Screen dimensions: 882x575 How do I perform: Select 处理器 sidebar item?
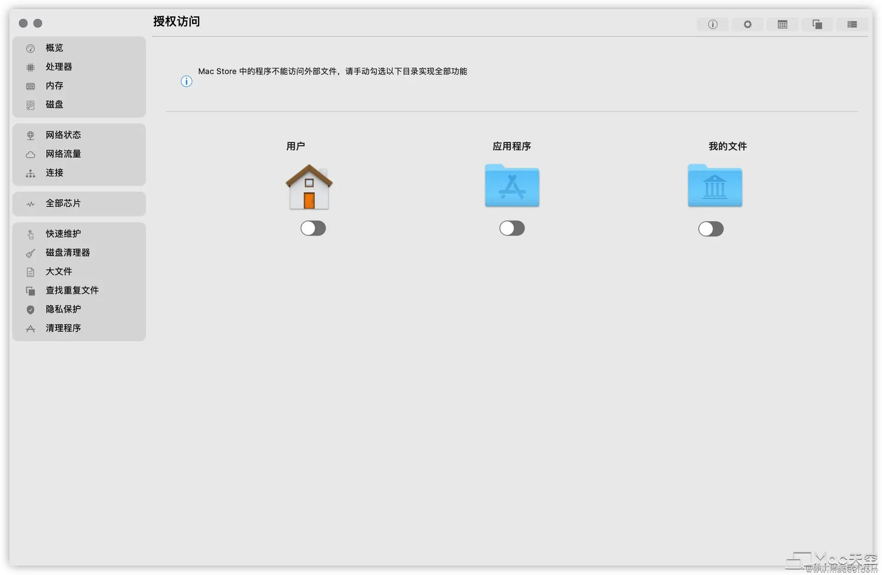click(59, 67)
